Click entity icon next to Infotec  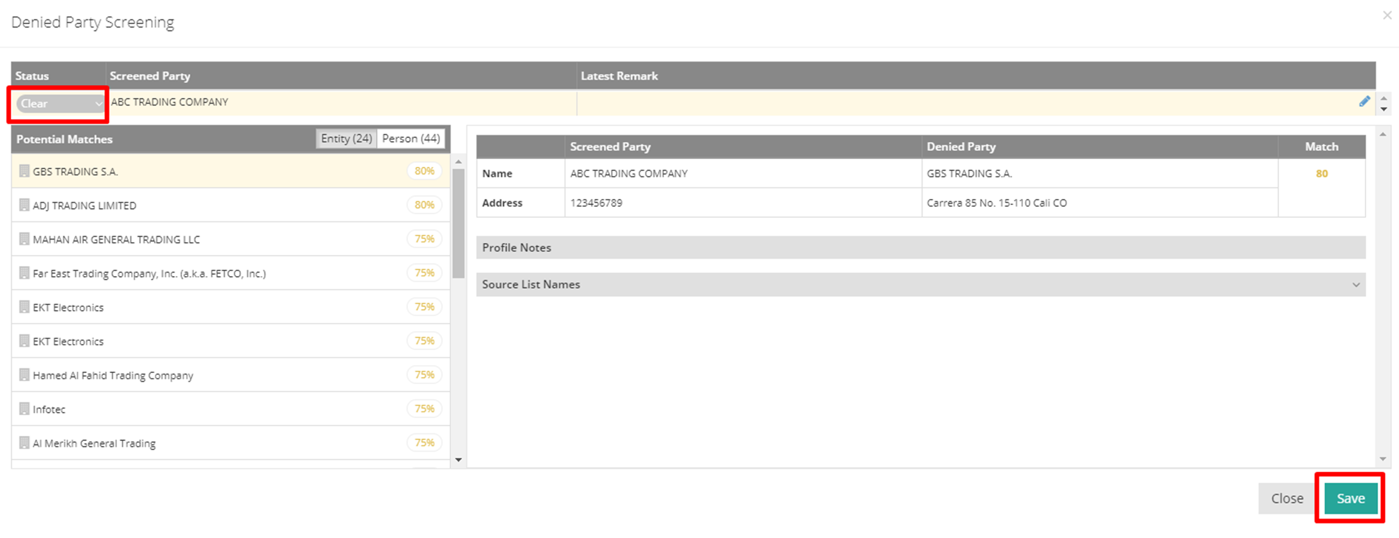point(24,409)
